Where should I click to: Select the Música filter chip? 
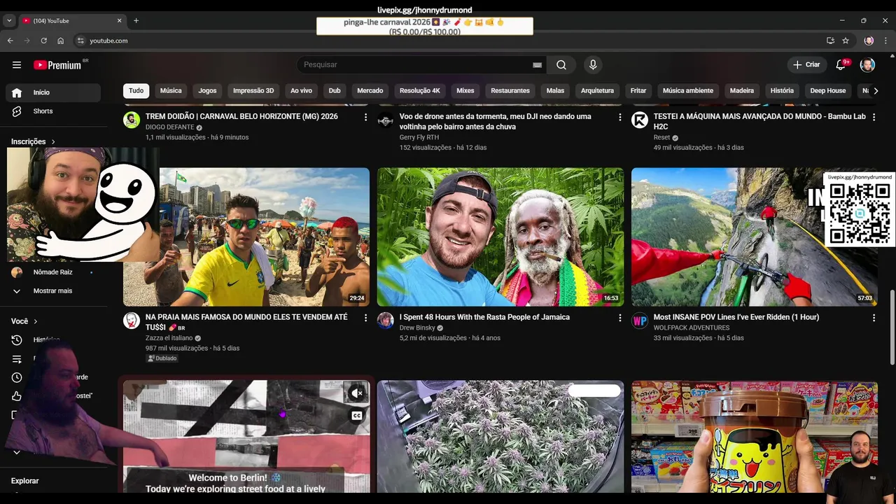[171, 91]
